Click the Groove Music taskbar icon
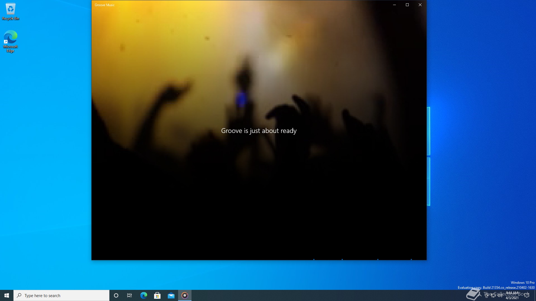The height and width of the screenshot is (301, 536). coord(185,295)
